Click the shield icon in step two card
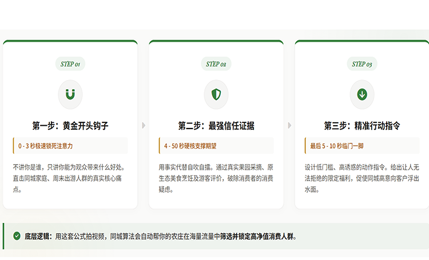Viewport: 429px width, 260px height. tap(216, 94)
